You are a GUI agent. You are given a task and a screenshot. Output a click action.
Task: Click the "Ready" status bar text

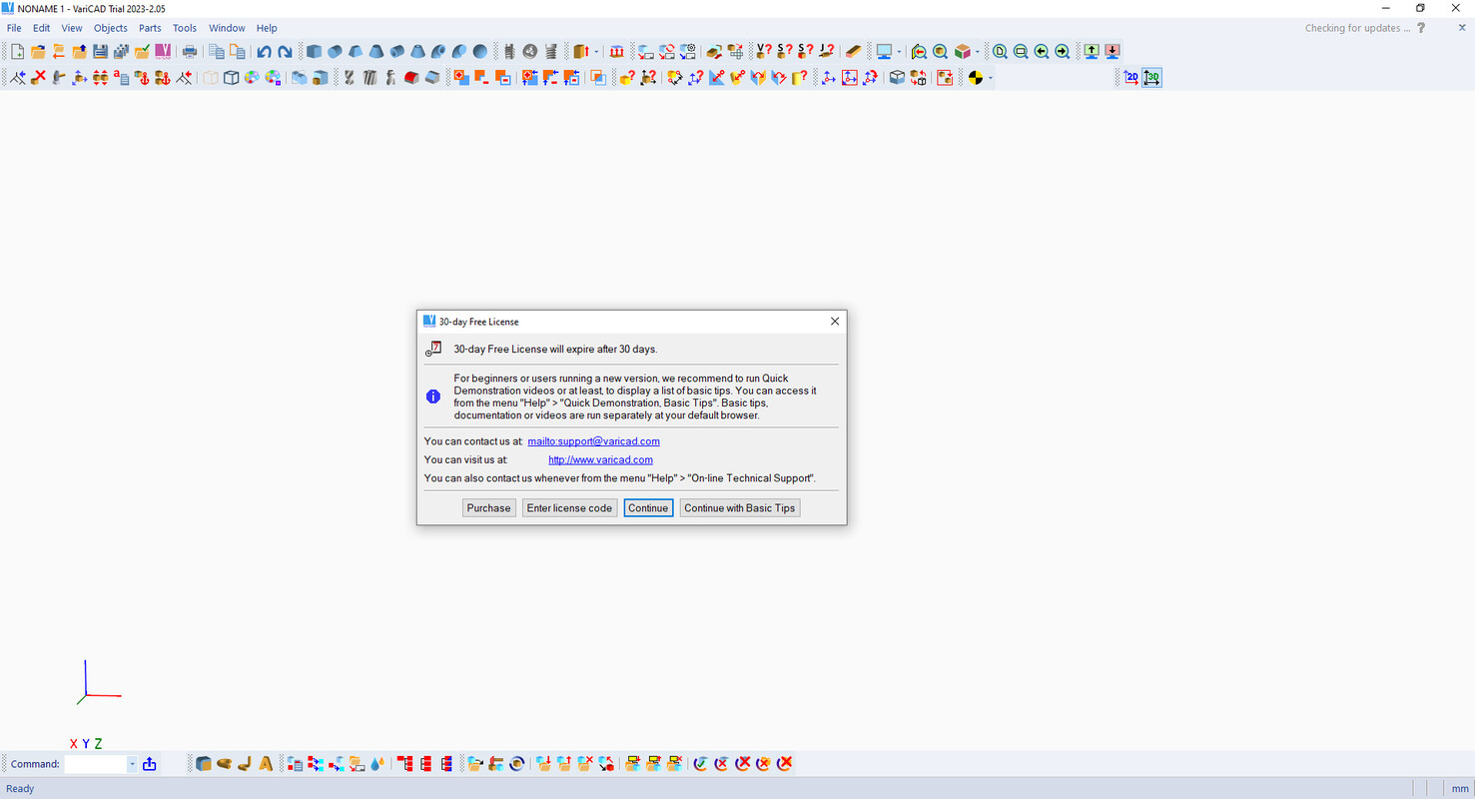click(x=20, y=789)
